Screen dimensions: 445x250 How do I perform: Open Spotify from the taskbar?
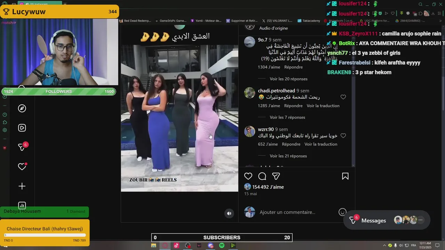point(222,245)
